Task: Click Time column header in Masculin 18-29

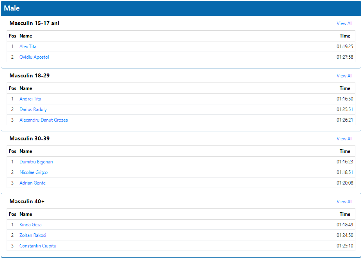Action: click(345, 88)
